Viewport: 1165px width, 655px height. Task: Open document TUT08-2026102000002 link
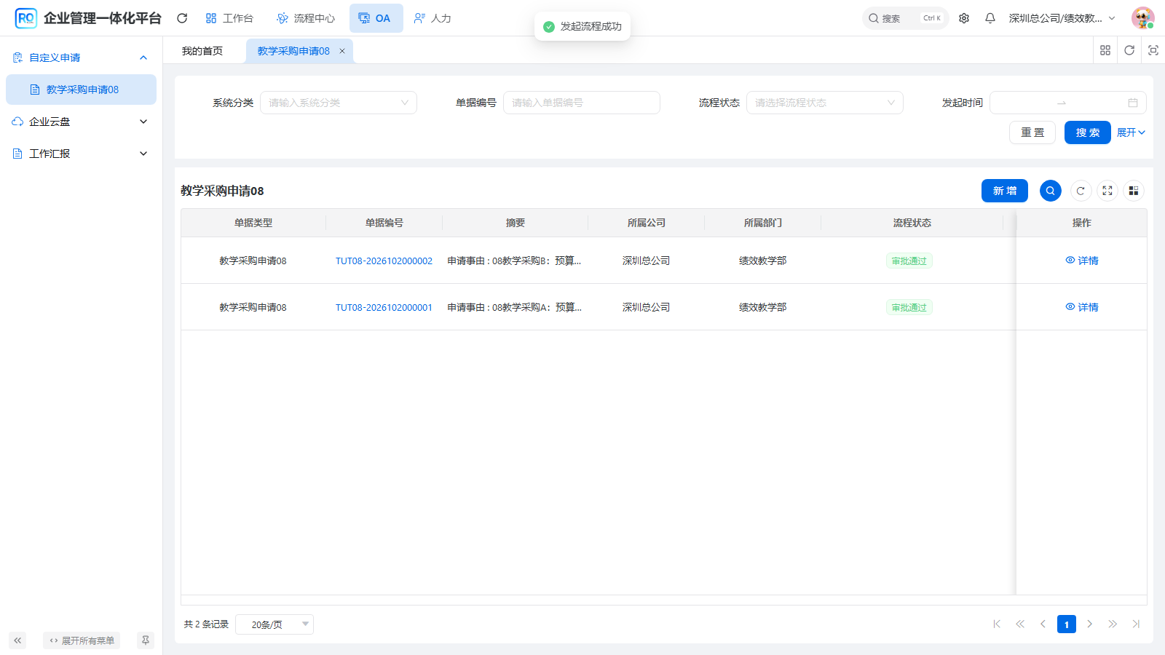(x=384, y=261)
